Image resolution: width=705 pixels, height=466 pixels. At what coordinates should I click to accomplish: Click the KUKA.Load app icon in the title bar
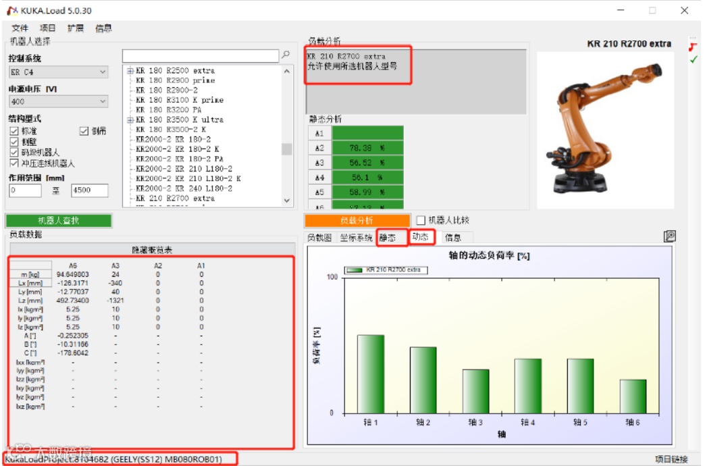point(12,10)
